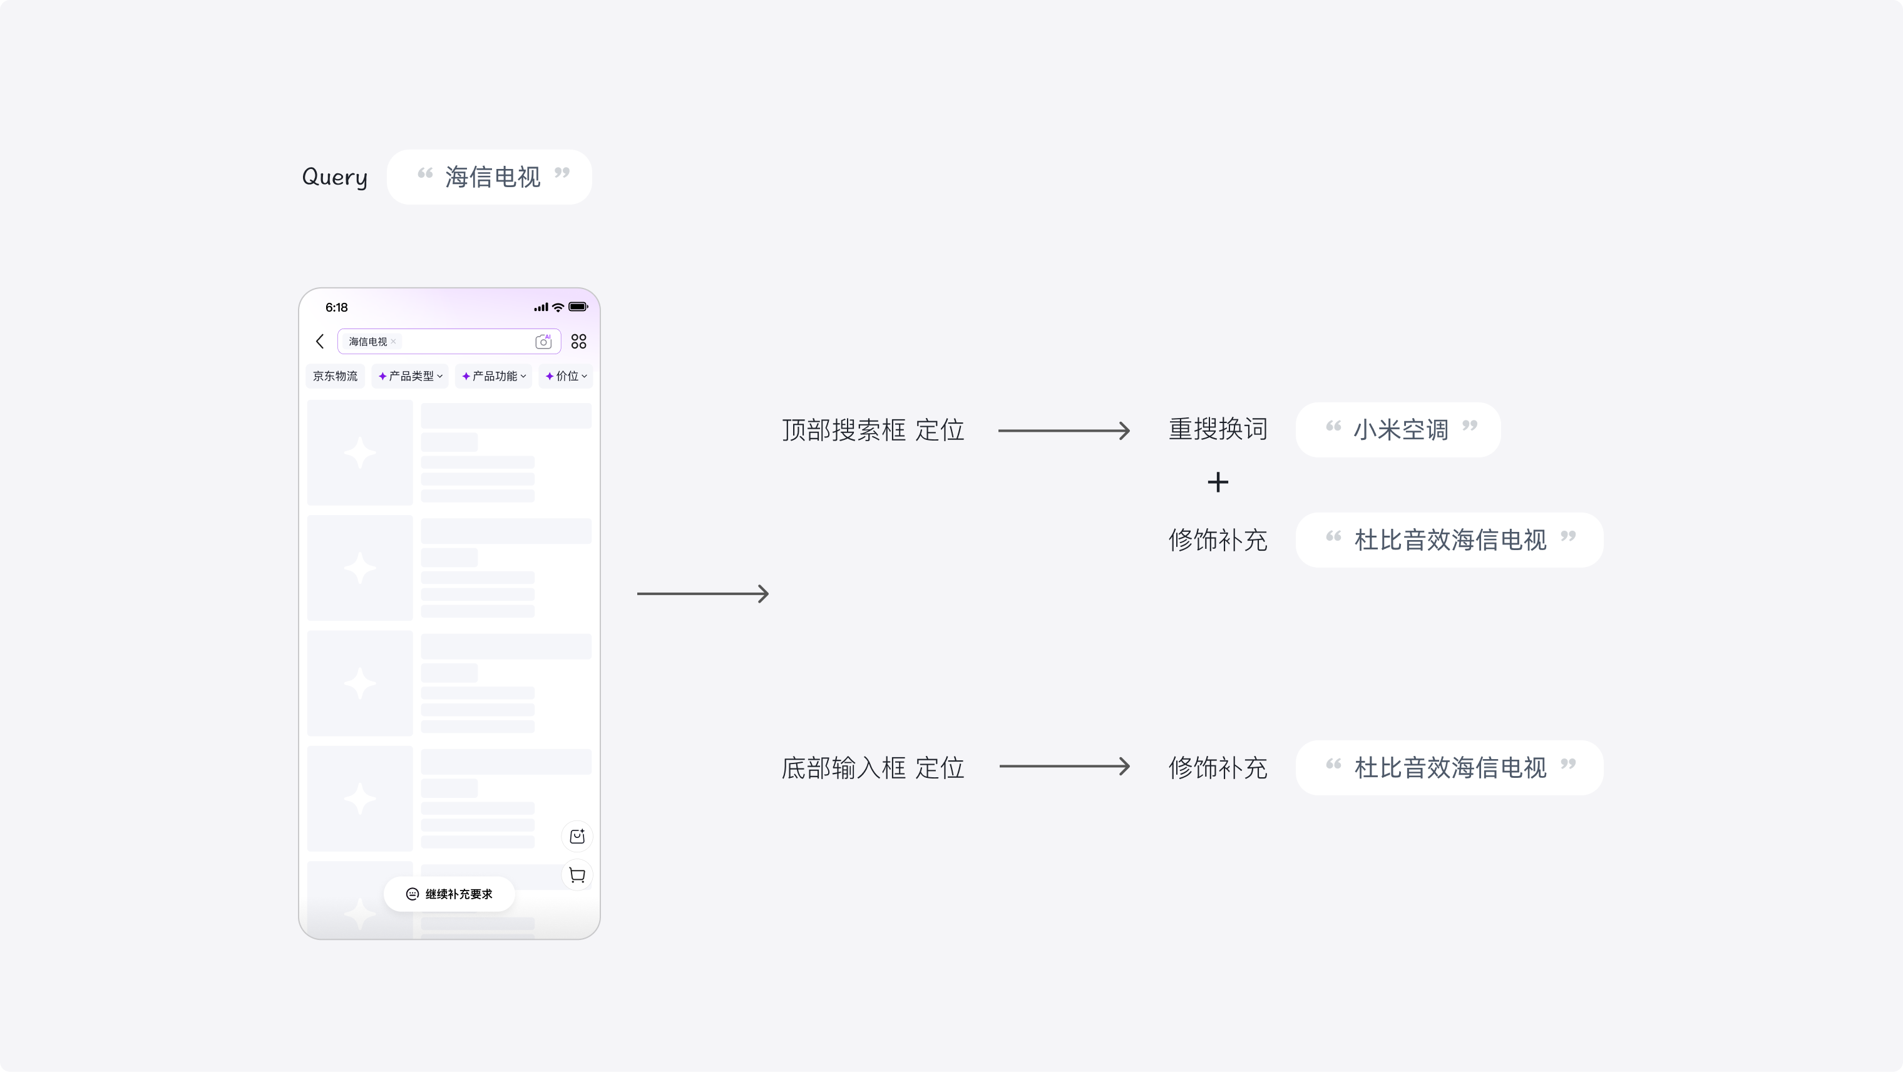This screenshot has height=1072, width=1903.
Task: Click the cellular signal bars icon
Action: 541,307
